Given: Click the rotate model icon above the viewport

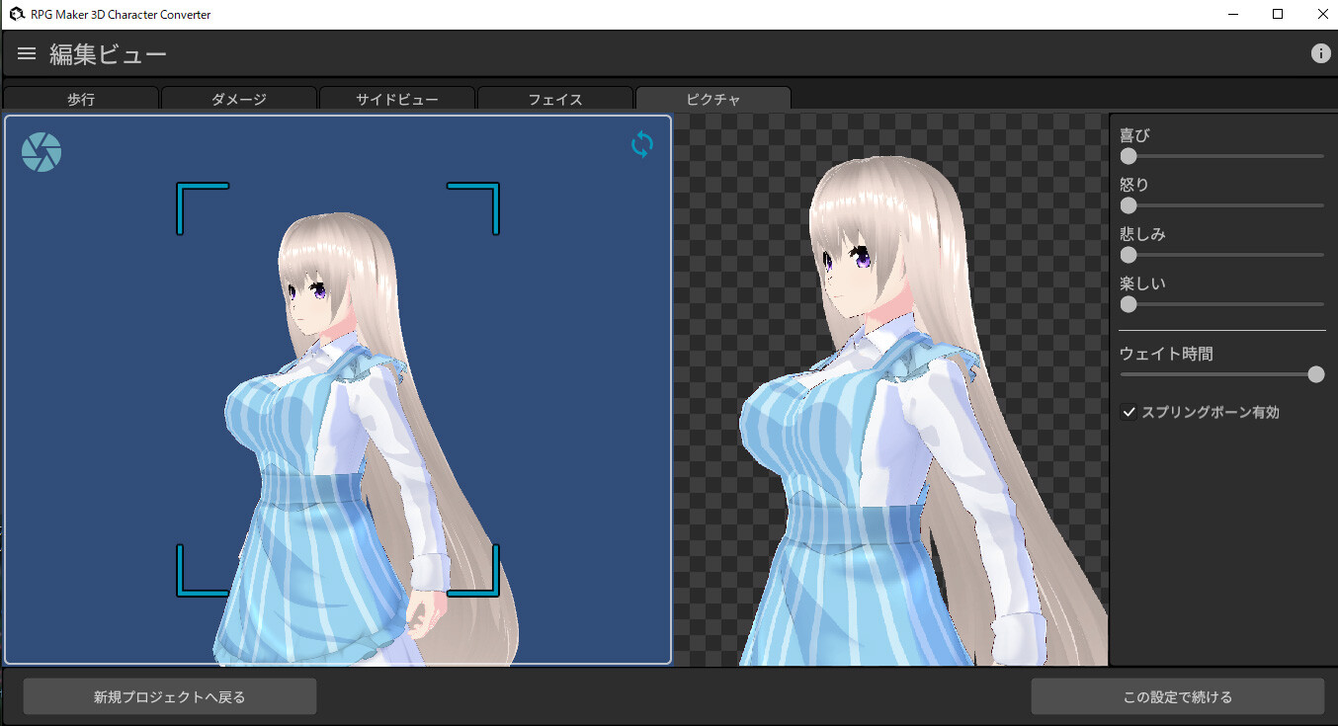Looking at the screenshot, I should pos(641,144).
